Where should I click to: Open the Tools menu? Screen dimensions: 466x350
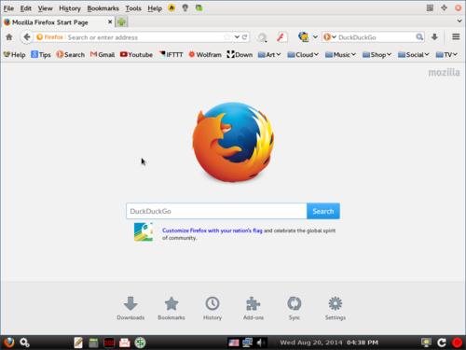click(133, 8)
